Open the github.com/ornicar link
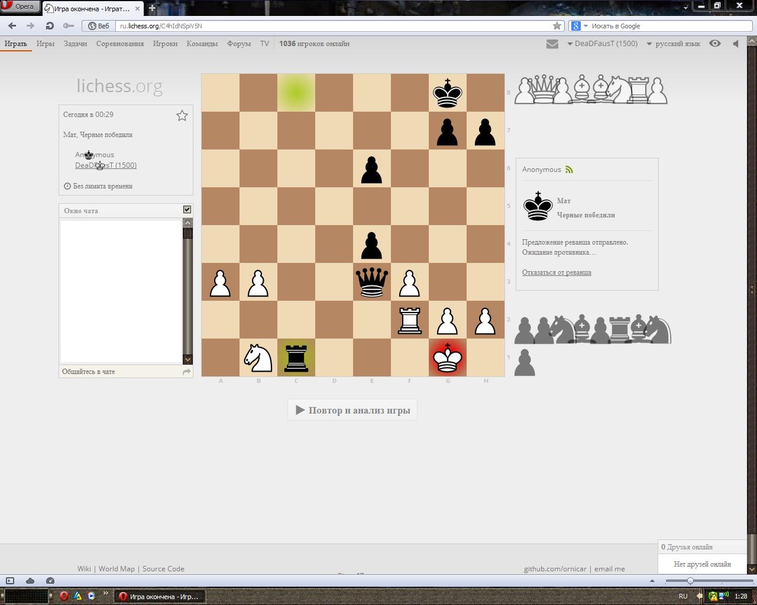The image size is (757, 605). click(555, 569)
